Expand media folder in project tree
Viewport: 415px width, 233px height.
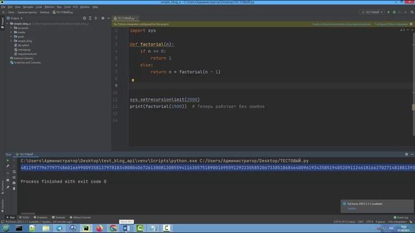pos(12,32)
